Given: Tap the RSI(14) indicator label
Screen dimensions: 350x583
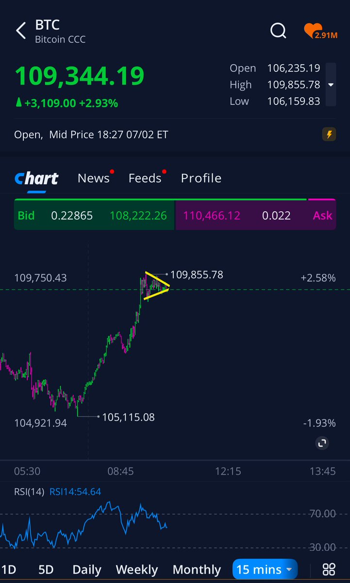Looking at the screenshot, I should pos(29,492).
